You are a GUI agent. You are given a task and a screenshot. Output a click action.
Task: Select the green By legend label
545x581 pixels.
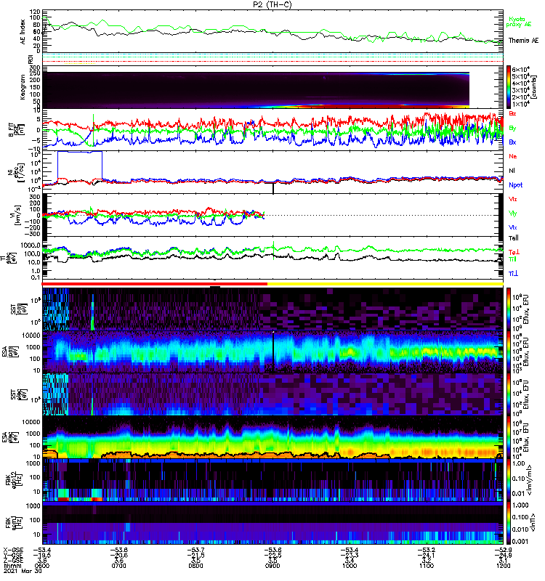coord(512,129)
